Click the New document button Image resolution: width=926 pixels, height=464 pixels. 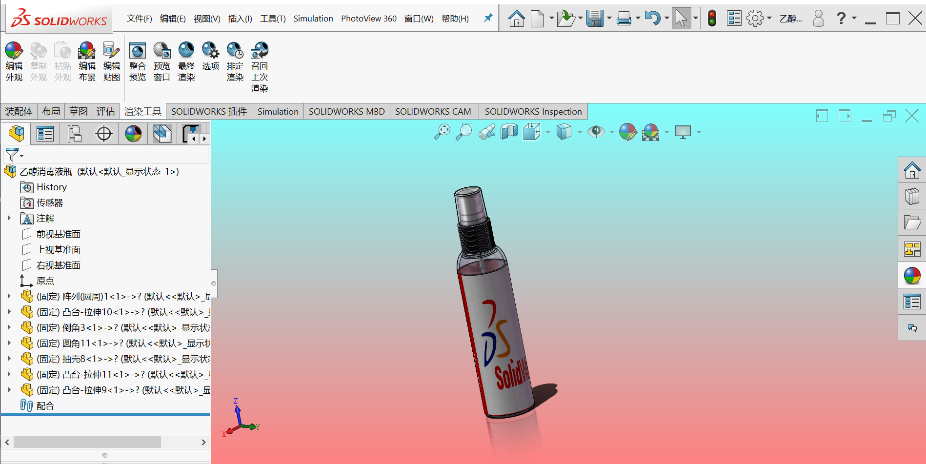coord(537,19)
